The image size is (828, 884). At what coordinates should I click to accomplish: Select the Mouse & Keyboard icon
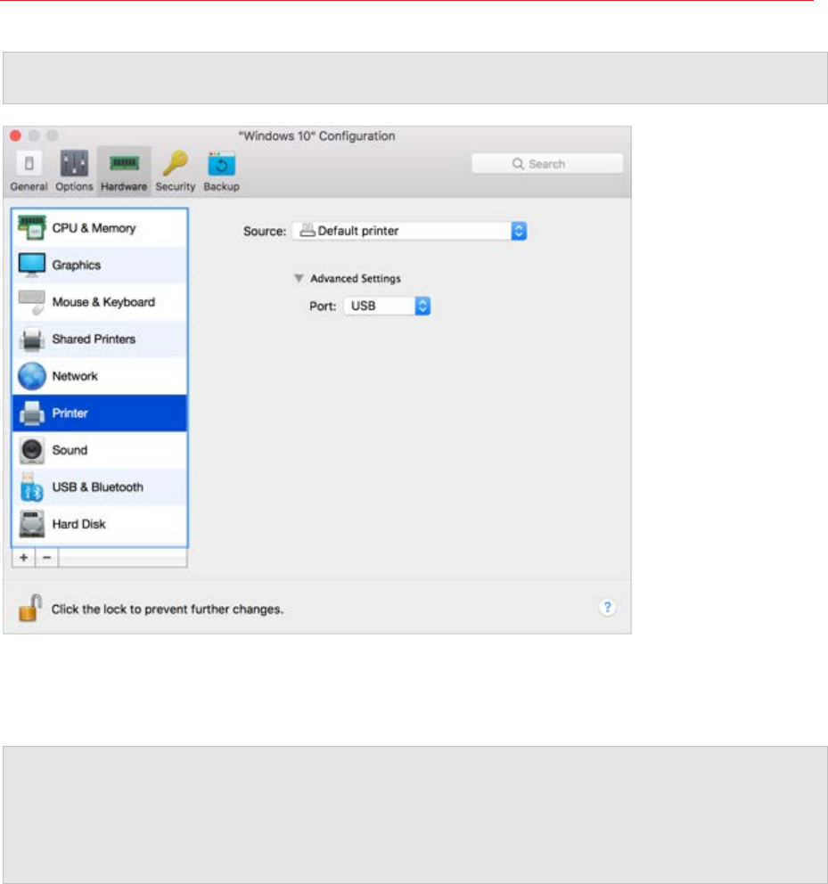coord(31,302)
